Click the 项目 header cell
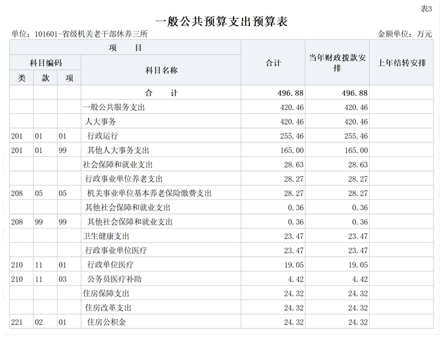Image resolution: width=443 pixels, height=338 pixels. coord(125,48)
